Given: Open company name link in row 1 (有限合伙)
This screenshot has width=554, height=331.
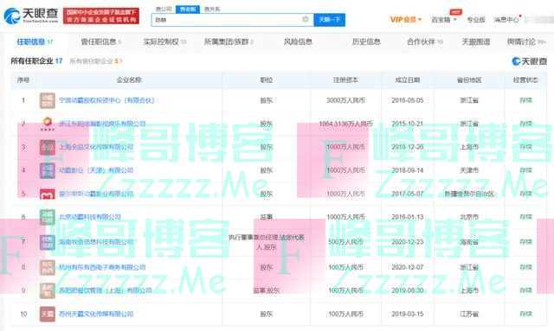Looking at the screenshot, I should pyautogui.click(x=106, y=100).
